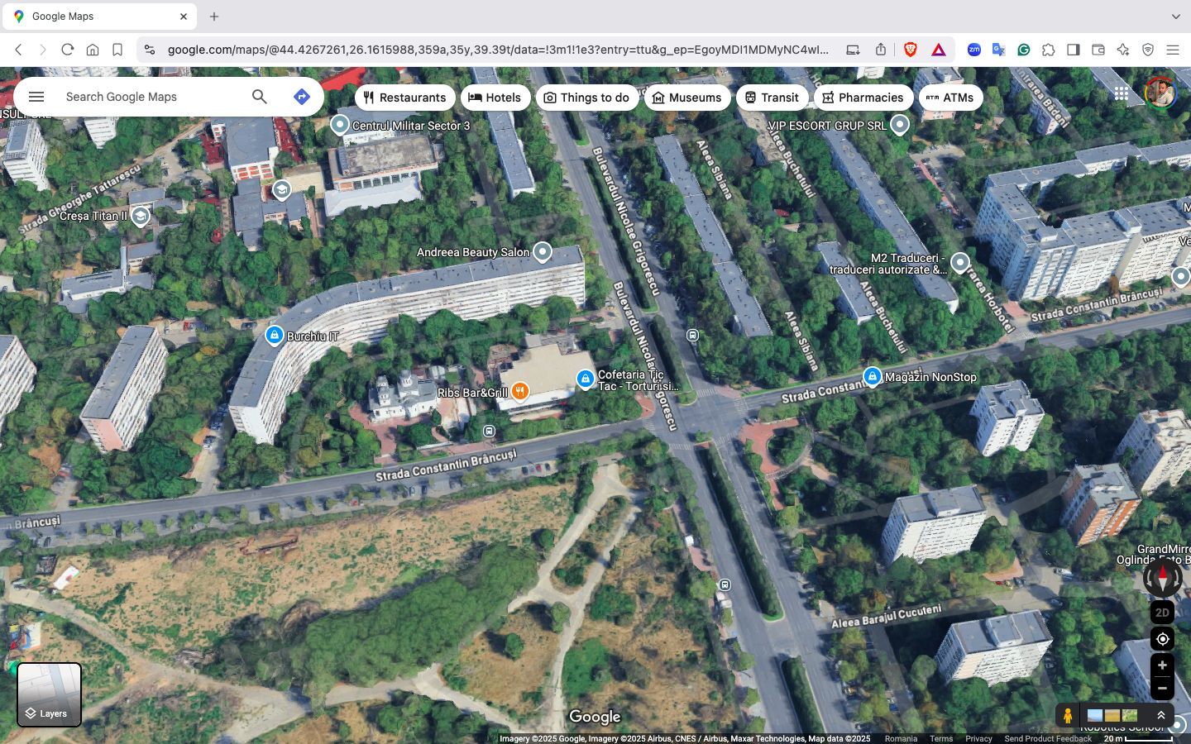Click zoom in on the zoom control
The height and width of the screenshot is (744, 1191).
[x=1162, y=665]
